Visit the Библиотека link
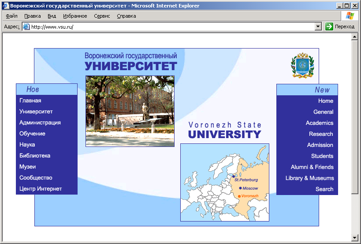361x244 pixels. click(35, 156)
